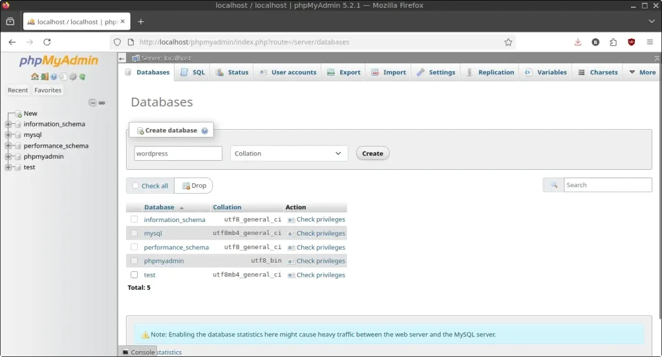Image resolution: width=662 pixels, height=357 pixels.
Task: Open the Replication tab
Action: coord(490,72)
